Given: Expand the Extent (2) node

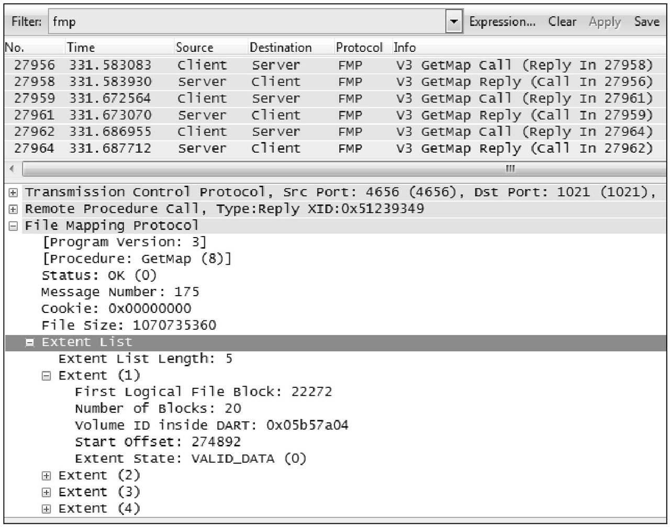Looking at the screenshot, I should click(47, 476).
